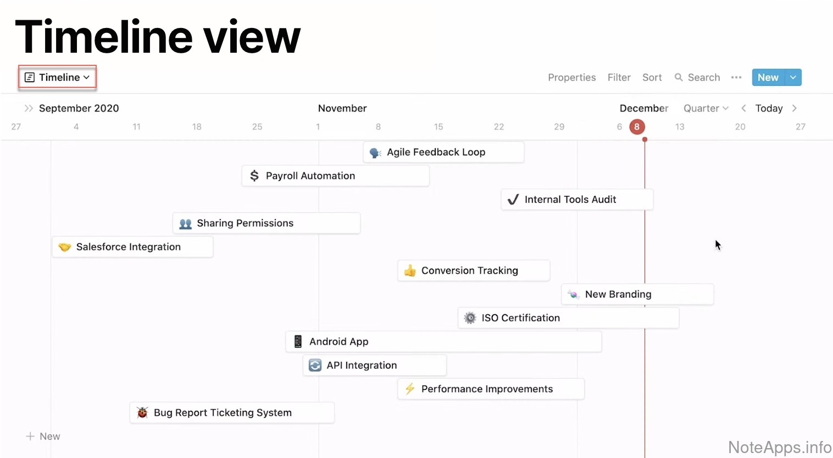Viewport: 833px width, 458px height.
Task: Open the Timeline view switcher dropdown
Action: [x=58, y=77]
